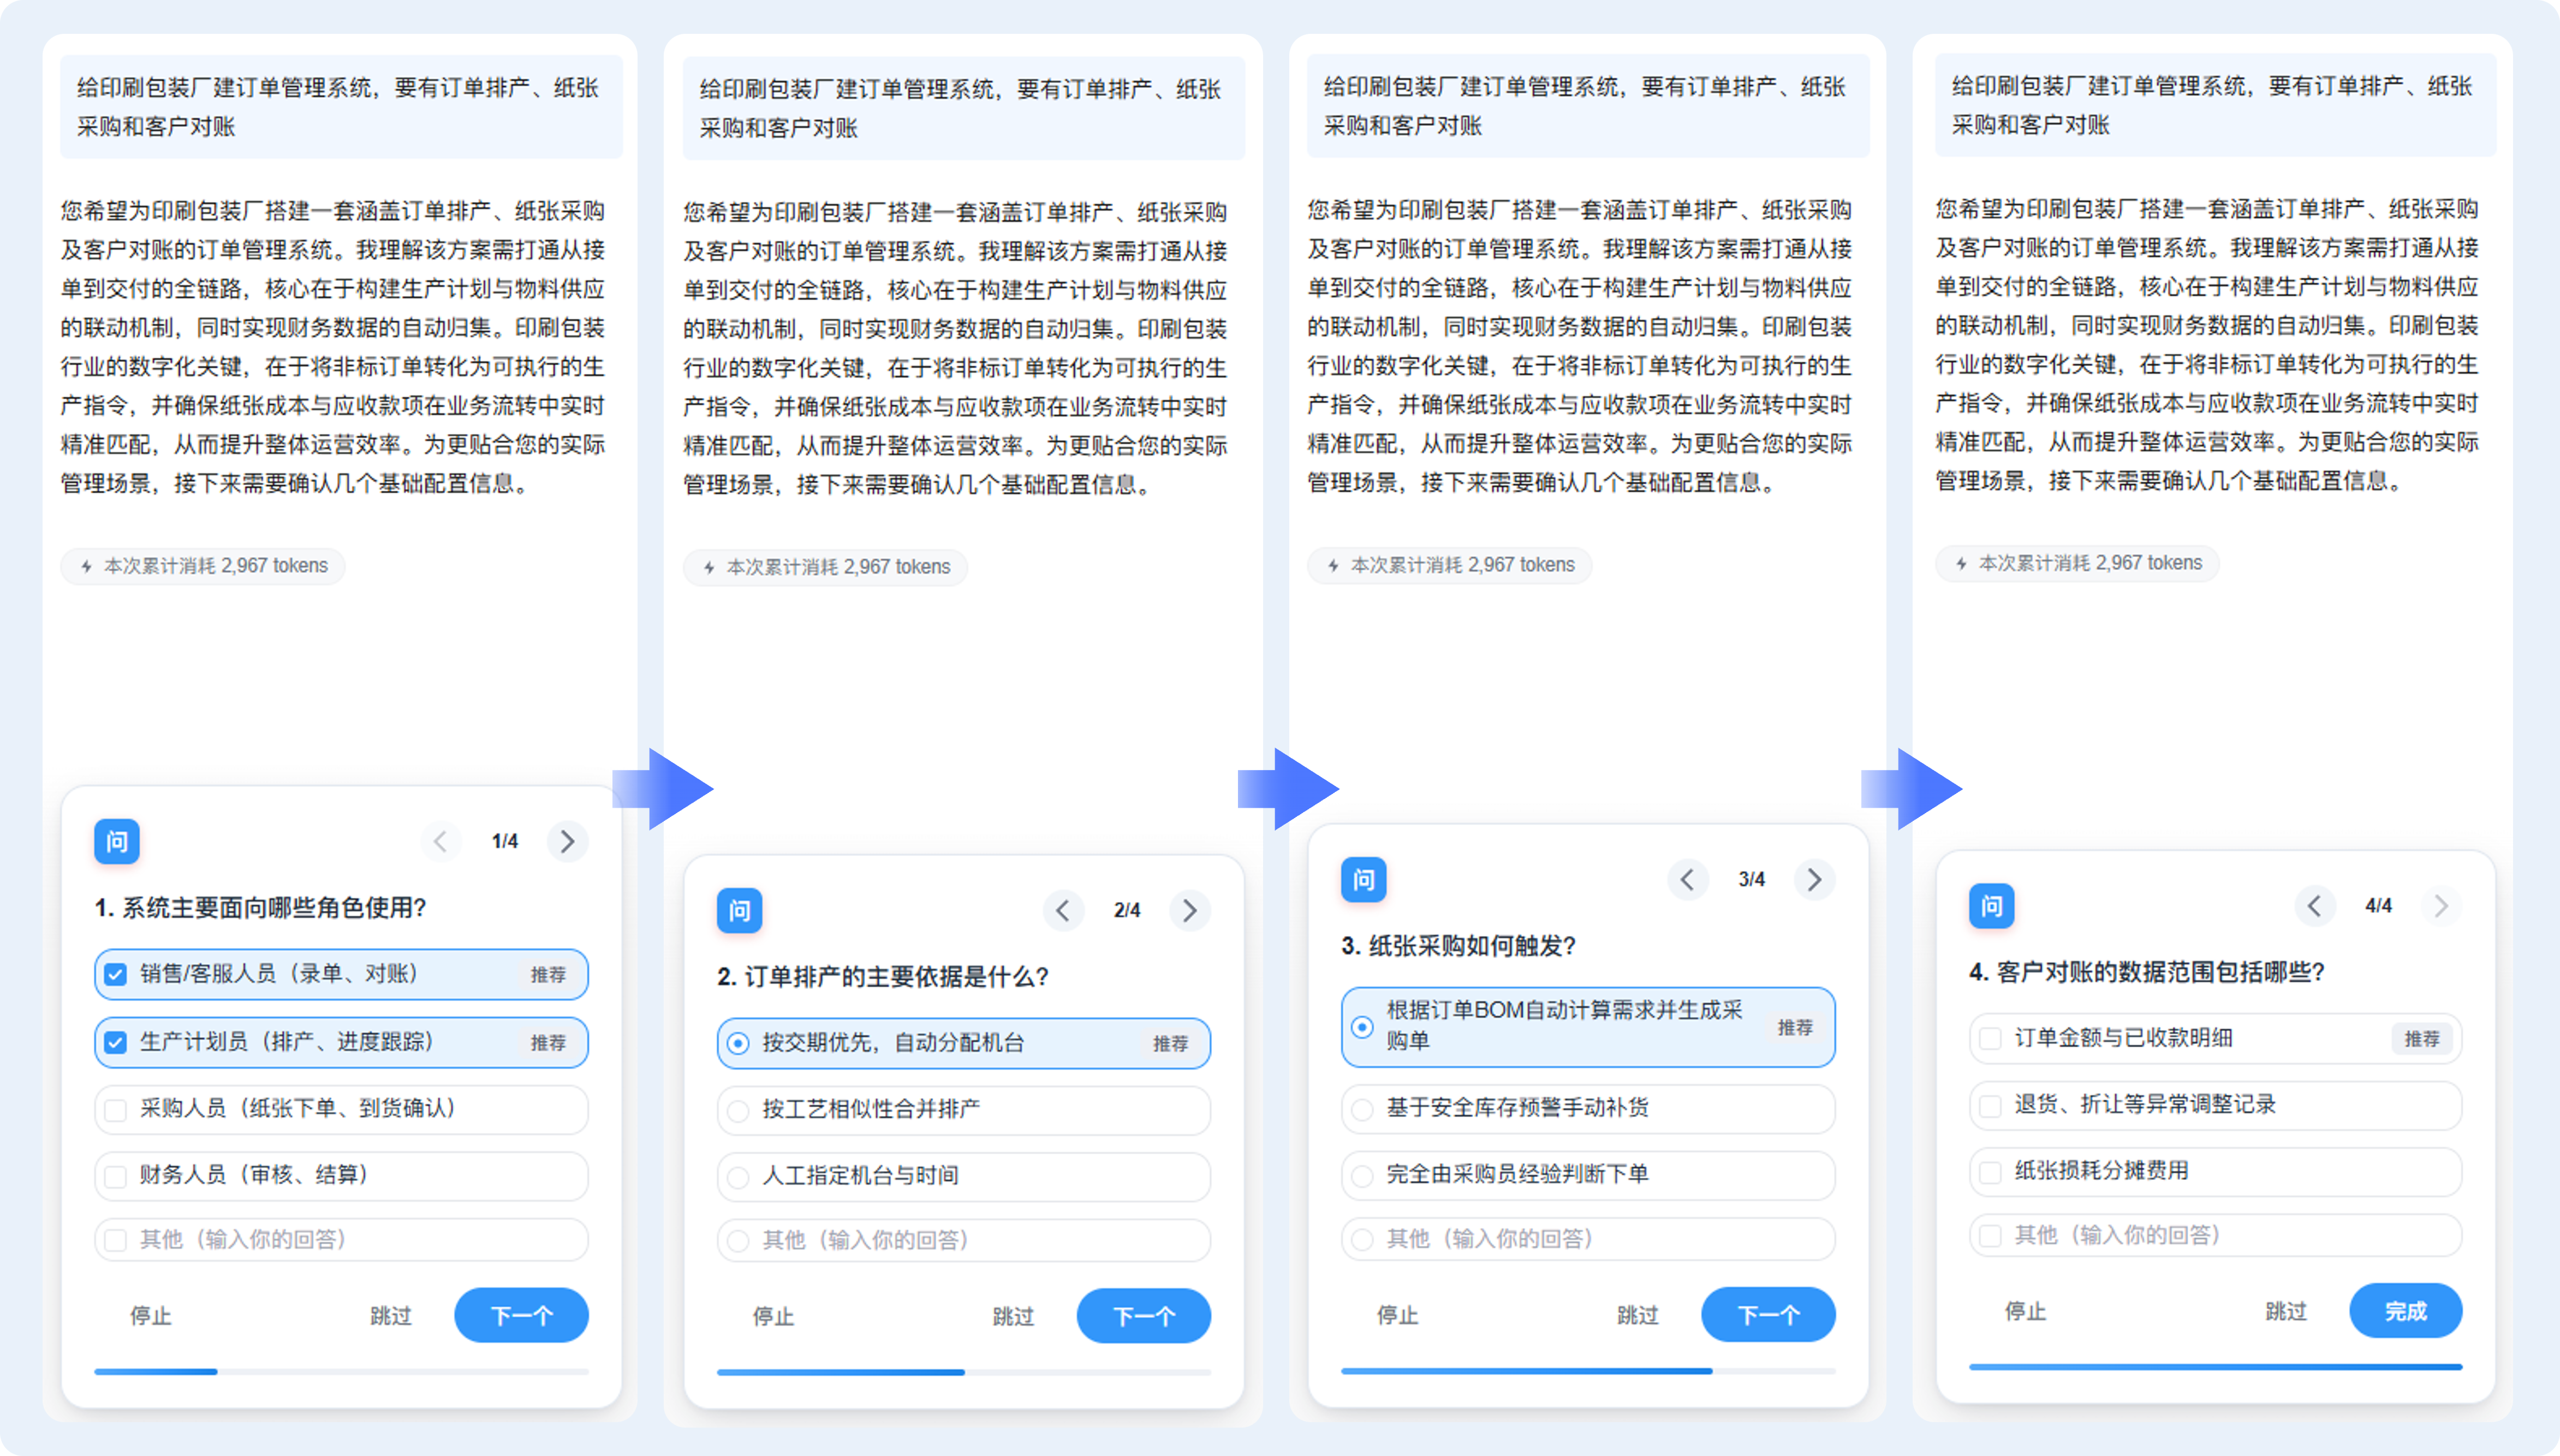The width and height of the screenshot is (2560, 1456).
Task: Click the progress bar on the 1/4 card
Action: 341,1372
